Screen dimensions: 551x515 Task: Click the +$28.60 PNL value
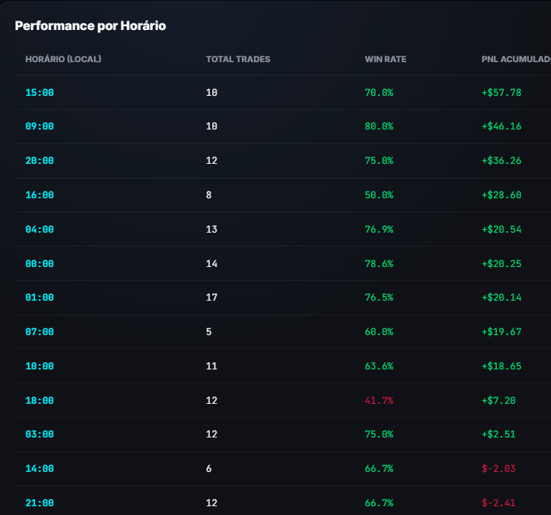pyautogui.click(x=501, y=195)
